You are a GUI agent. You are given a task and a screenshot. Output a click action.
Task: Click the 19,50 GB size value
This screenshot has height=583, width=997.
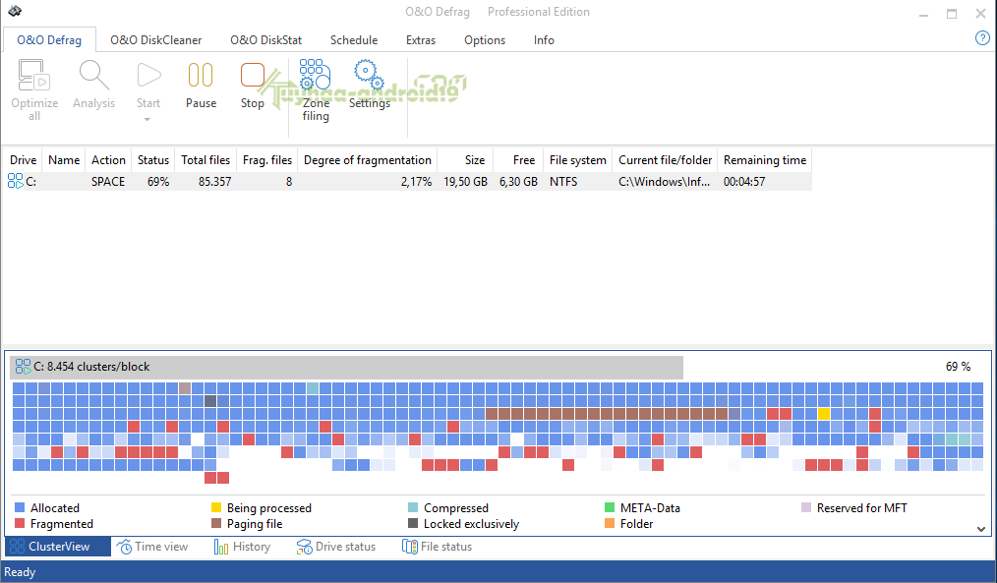click(x=465, y=182)
